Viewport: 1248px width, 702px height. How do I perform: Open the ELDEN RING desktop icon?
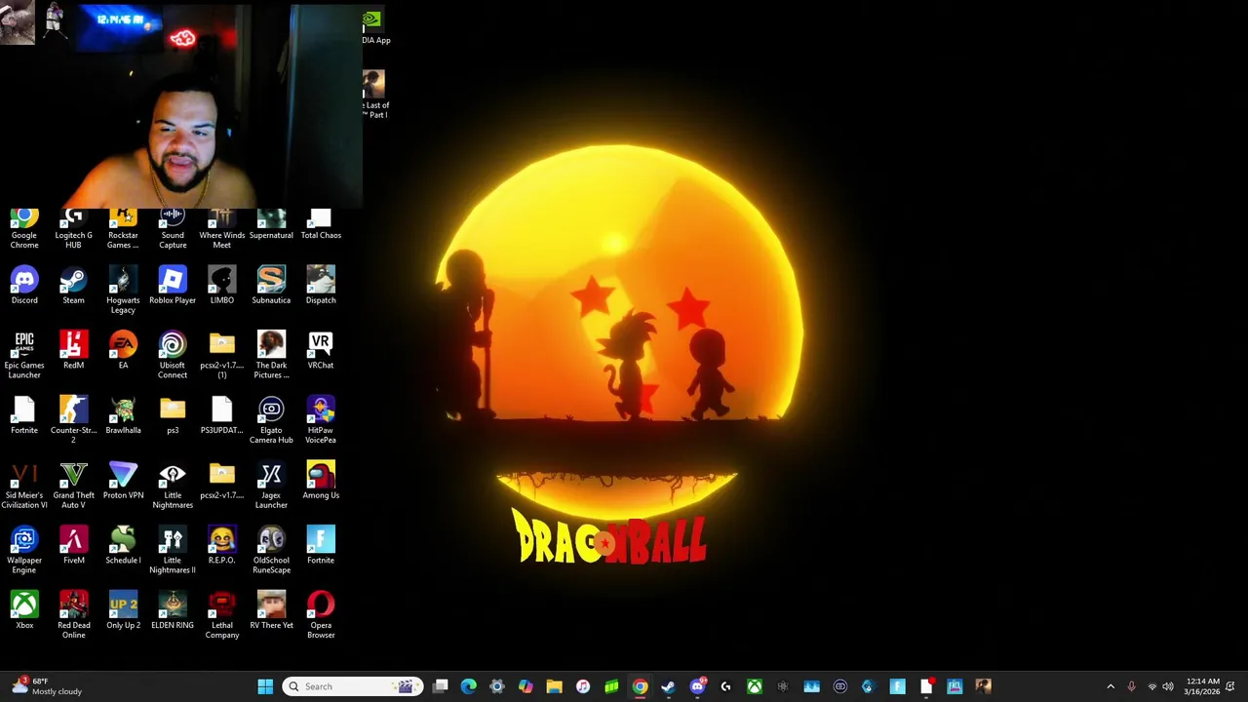coord(173,610)
